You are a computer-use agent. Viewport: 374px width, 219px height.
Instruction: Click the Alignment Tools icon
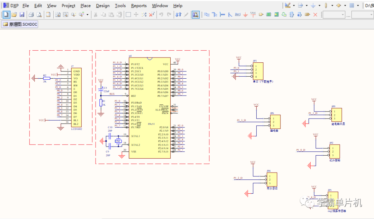pos(301,6)
